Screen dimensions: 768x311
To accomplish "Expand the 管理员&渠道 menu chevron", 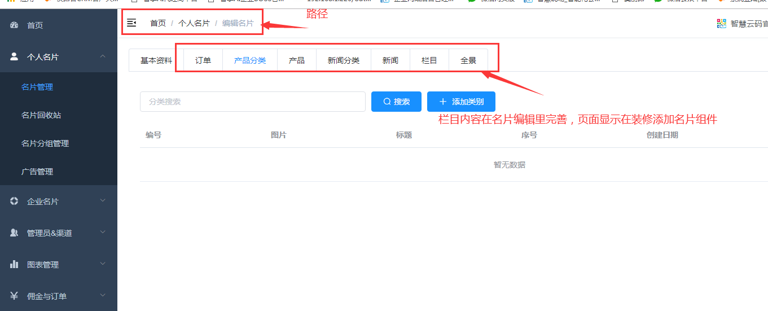I will pos(103,233).
